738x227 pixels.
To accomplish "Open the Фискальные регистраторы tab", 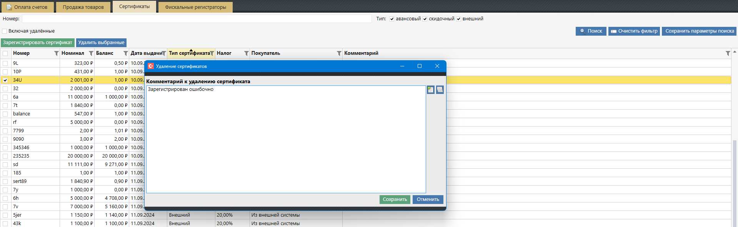I will 195,7.
